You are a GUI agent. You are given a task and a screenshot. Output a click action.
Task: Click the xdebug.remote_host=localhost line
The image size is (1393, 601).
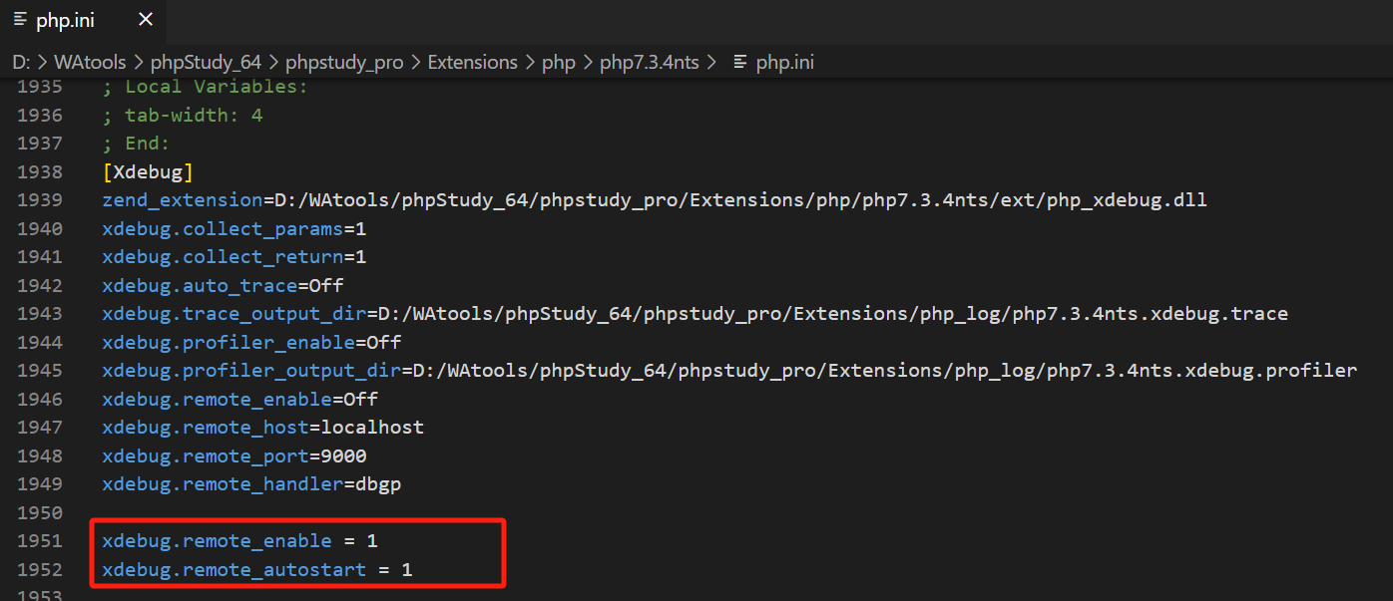pos(262,428)
